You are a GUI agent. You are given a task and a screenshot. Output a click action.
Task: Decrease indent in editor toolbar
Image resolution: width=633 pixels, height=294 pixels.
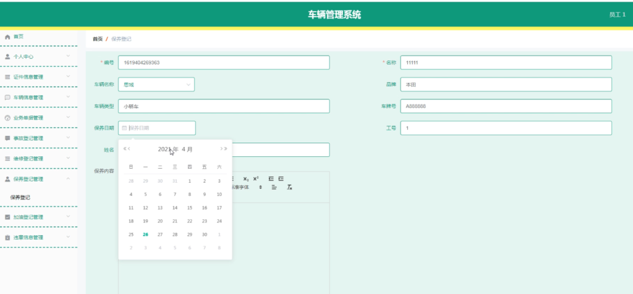(271, 178)
